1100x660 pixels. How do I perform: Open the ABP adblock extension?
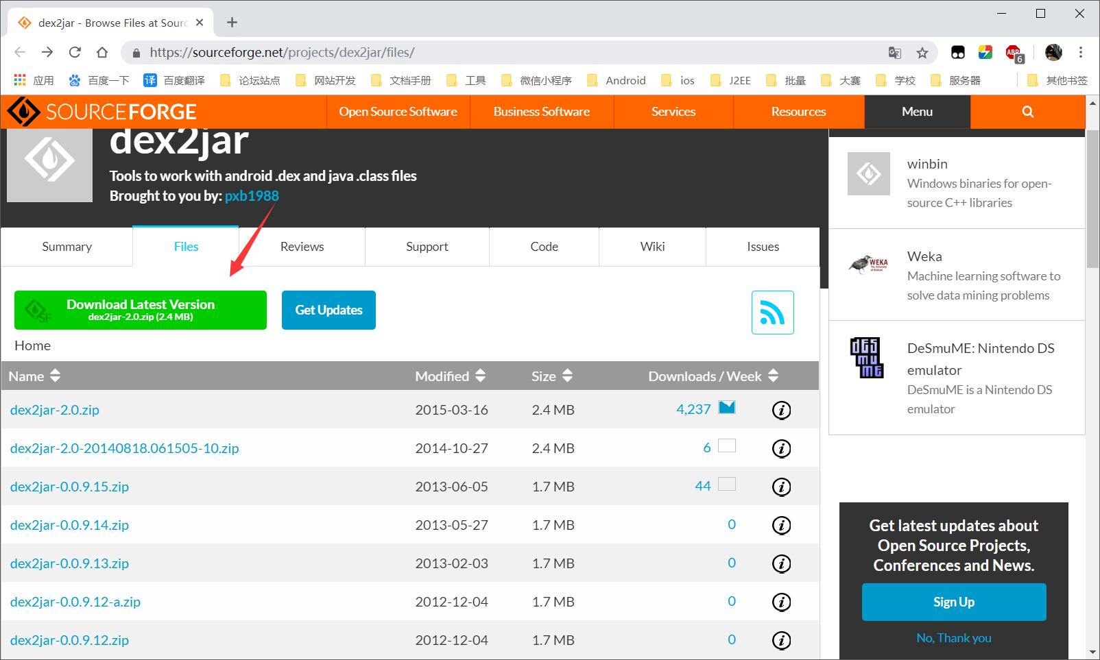click(x=1014, y=53)
